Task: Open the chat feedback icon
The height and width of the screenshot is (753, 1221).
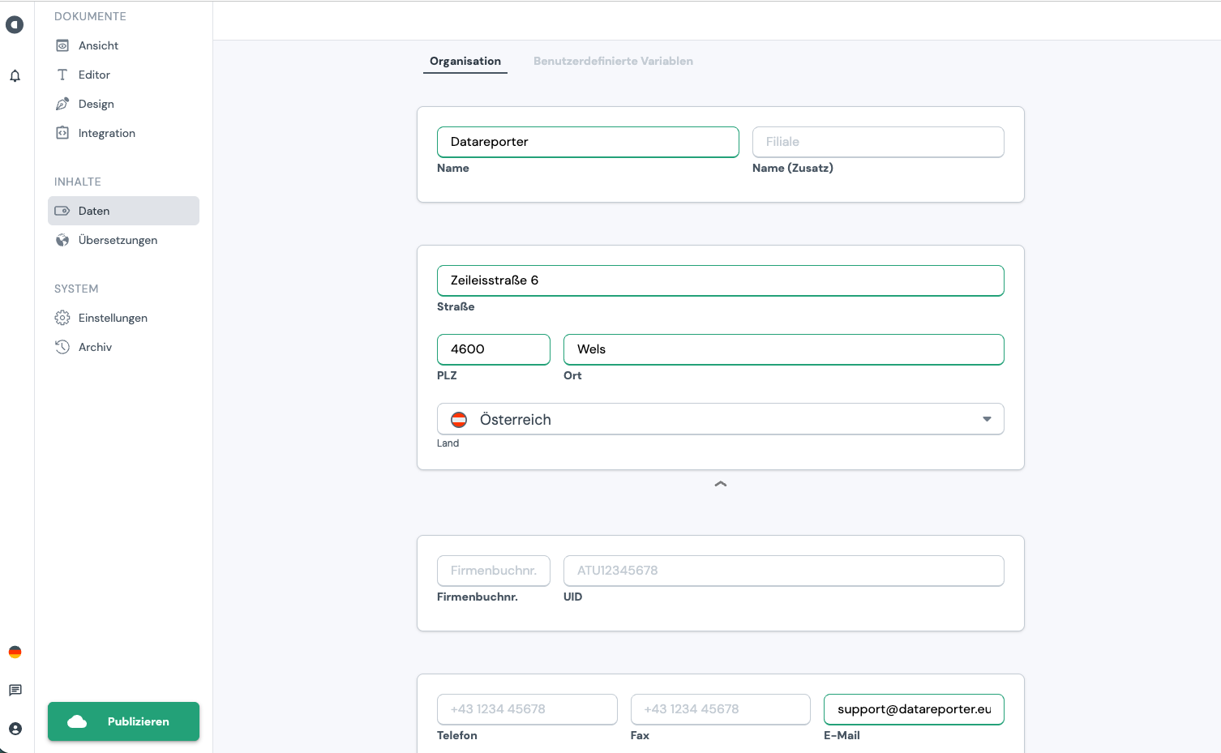Action: 15,690
